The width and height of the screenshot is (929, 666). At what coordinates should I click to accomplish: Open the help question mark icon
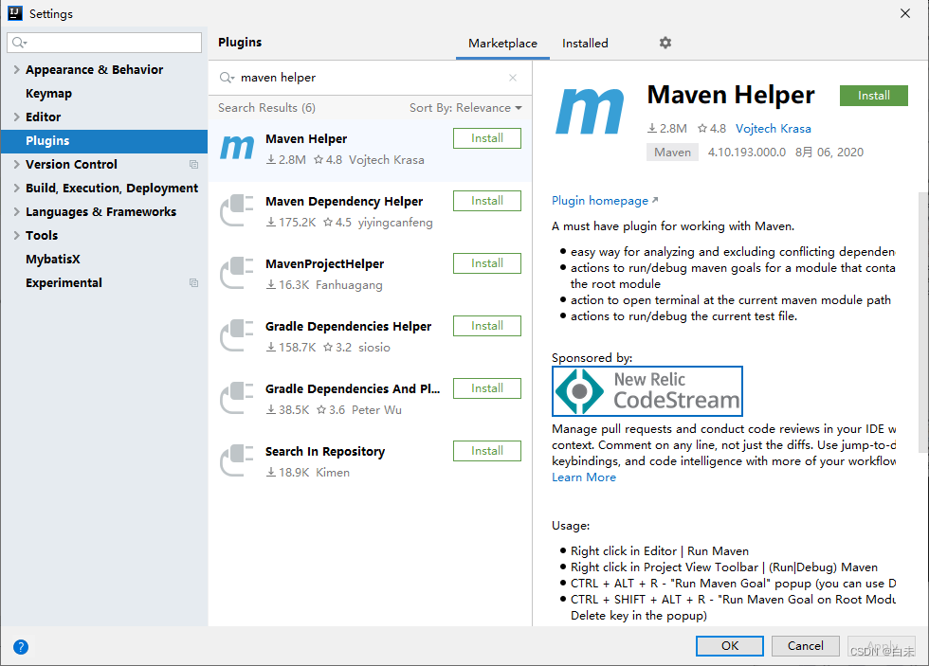(21, 647)
